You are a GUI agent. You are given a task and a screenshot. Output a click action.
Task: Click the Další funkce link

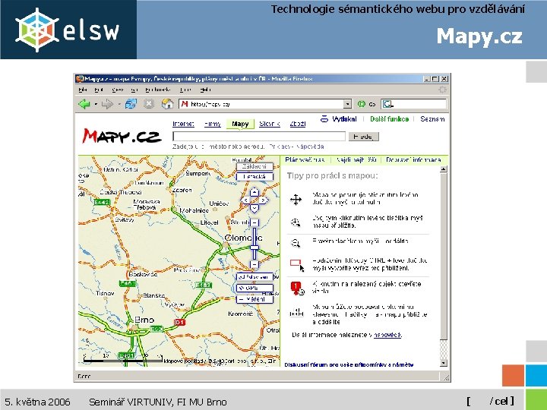pyautogui.click(x=389, y=119)
